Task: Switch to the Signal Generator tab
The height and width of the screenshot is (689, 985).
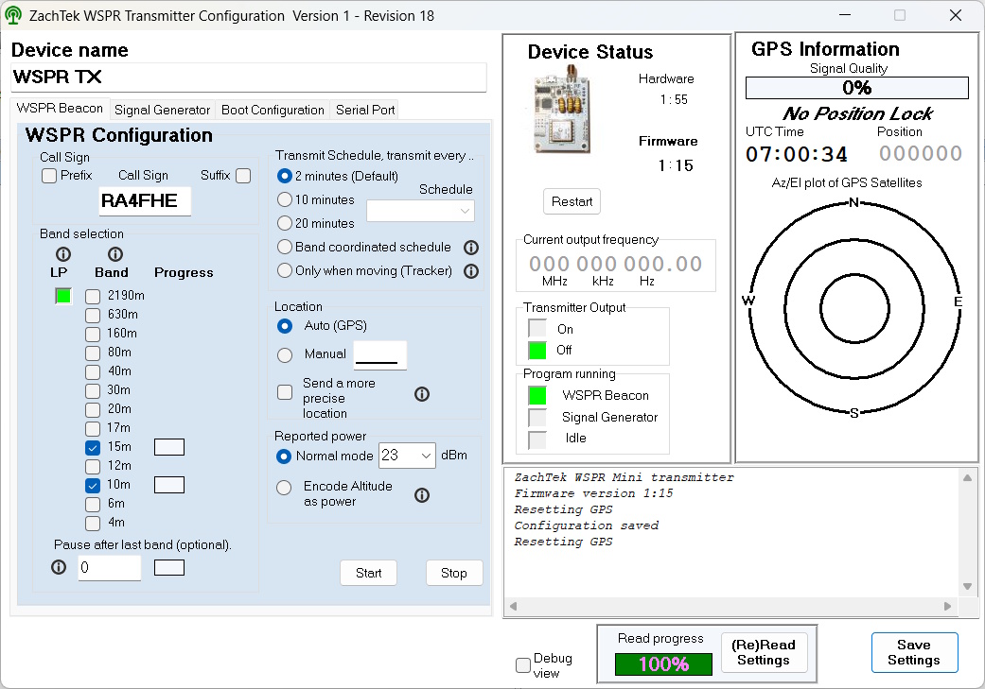Action: (x=163, y=110)
